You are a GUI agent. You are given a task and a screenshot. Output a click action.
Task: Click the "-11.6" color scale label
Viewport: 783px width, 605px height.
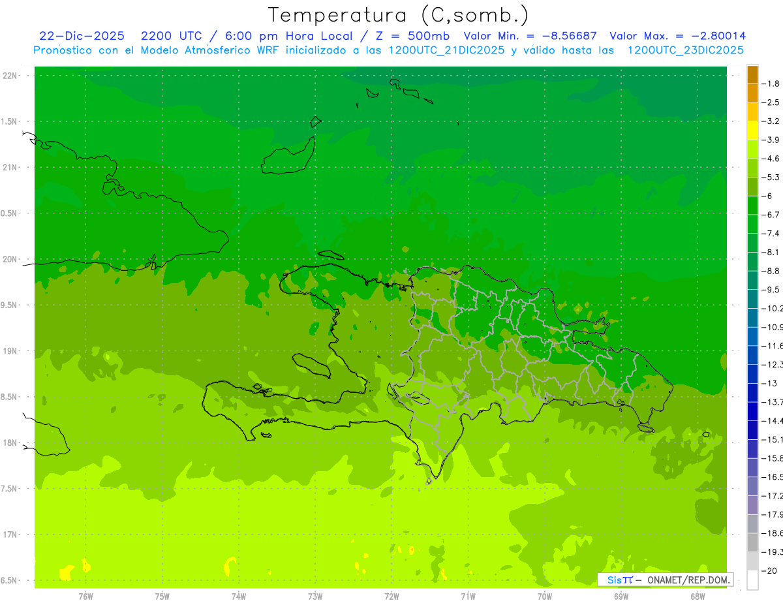773,346
